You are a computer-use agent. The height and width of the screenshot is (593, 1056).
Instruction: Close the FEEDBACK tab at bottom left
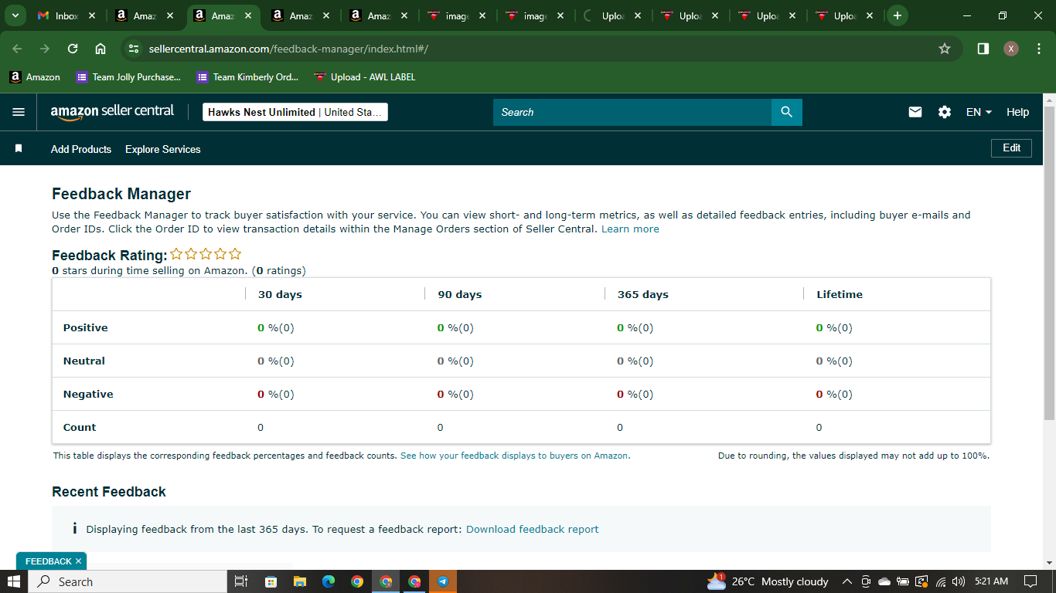[78, 561]
